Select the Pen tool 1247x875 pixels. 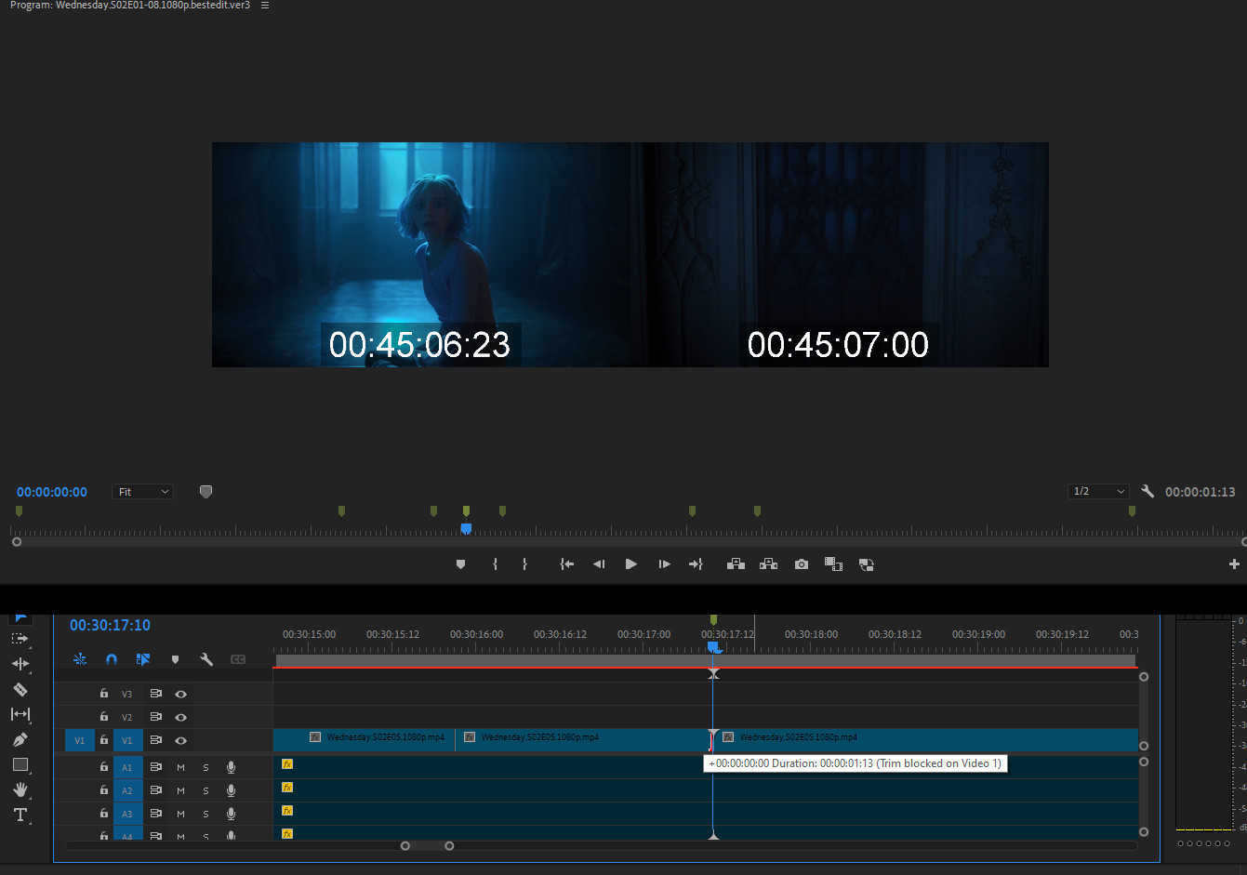click(x=20, y=739)
